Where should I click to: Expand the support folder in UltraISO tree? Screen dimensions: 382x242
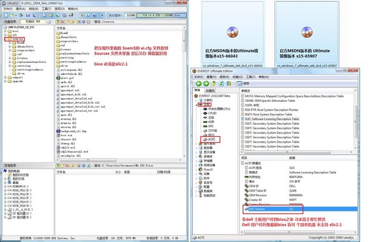(x=5, y=78)
